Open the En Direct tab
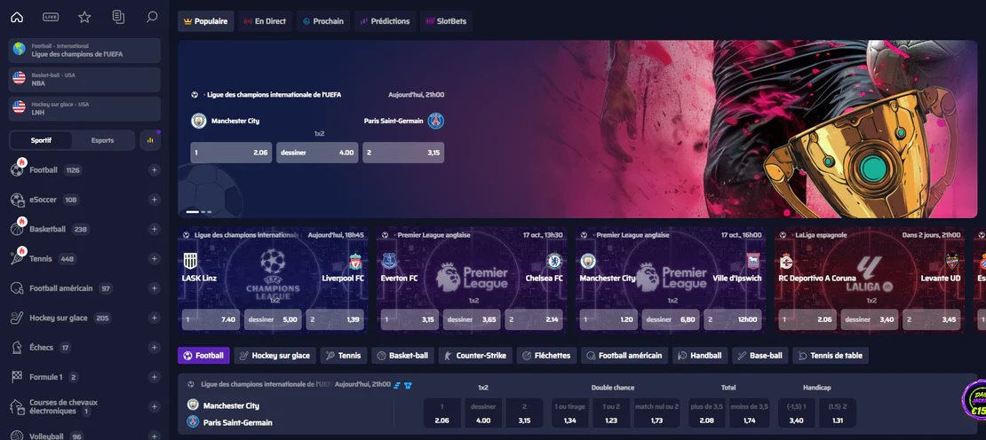This screenshot has height=440, width=986. point(265,20)
